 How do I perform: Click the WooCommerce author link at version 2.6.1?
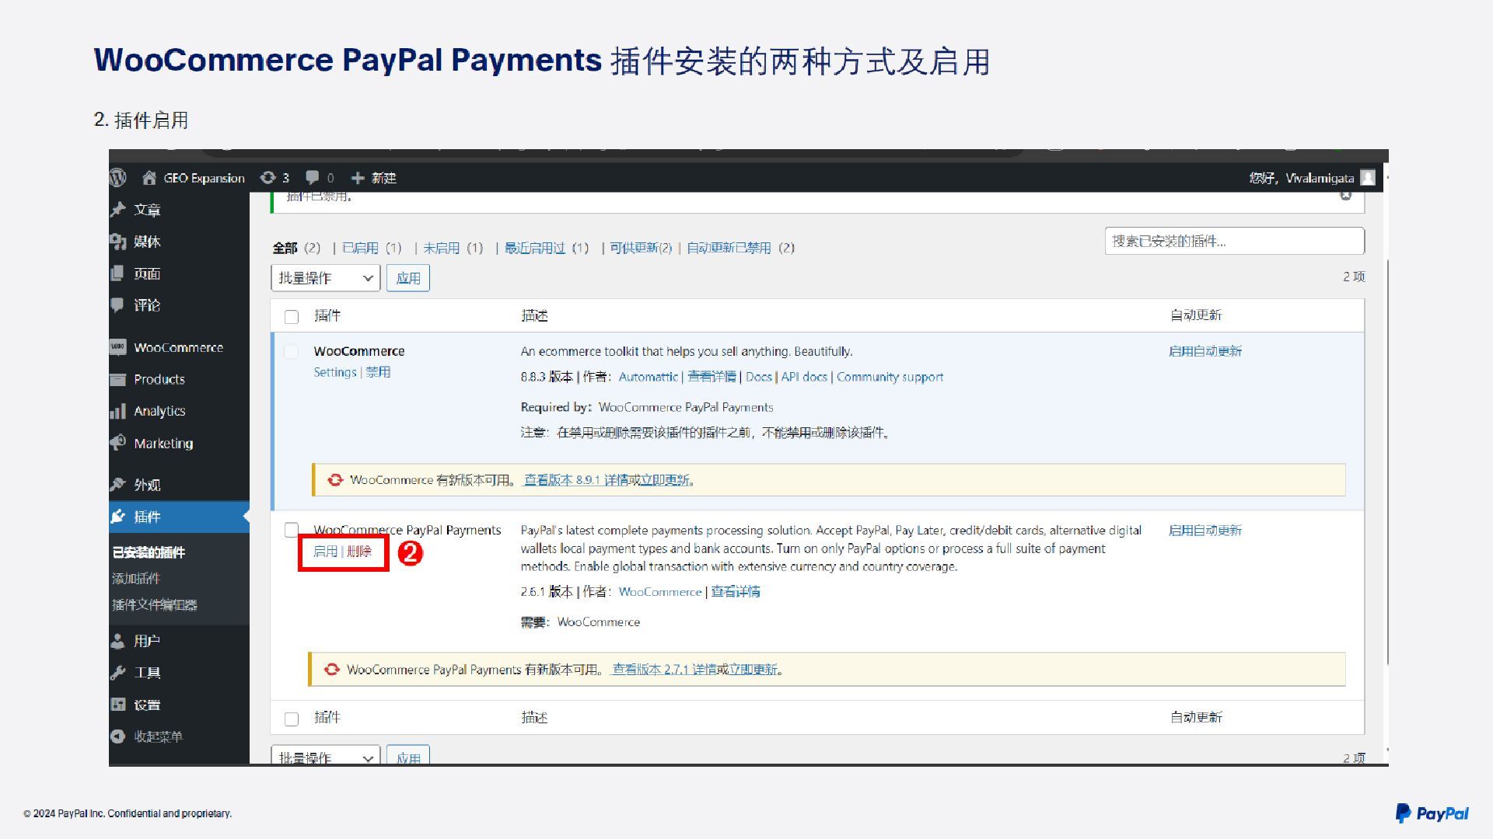(660, 592)
